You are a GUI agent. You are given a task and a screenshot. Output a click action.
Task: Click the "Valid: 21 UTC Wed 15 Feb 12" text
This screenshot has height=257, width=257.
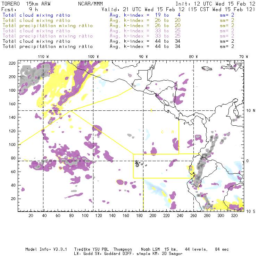click(x=143, y=9)
